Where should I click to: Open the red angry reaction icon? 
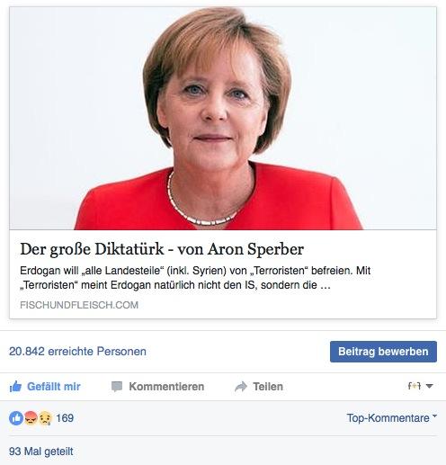click(31, 418)
